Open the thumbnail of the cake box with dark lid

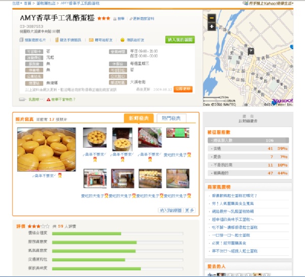[123, 139]
